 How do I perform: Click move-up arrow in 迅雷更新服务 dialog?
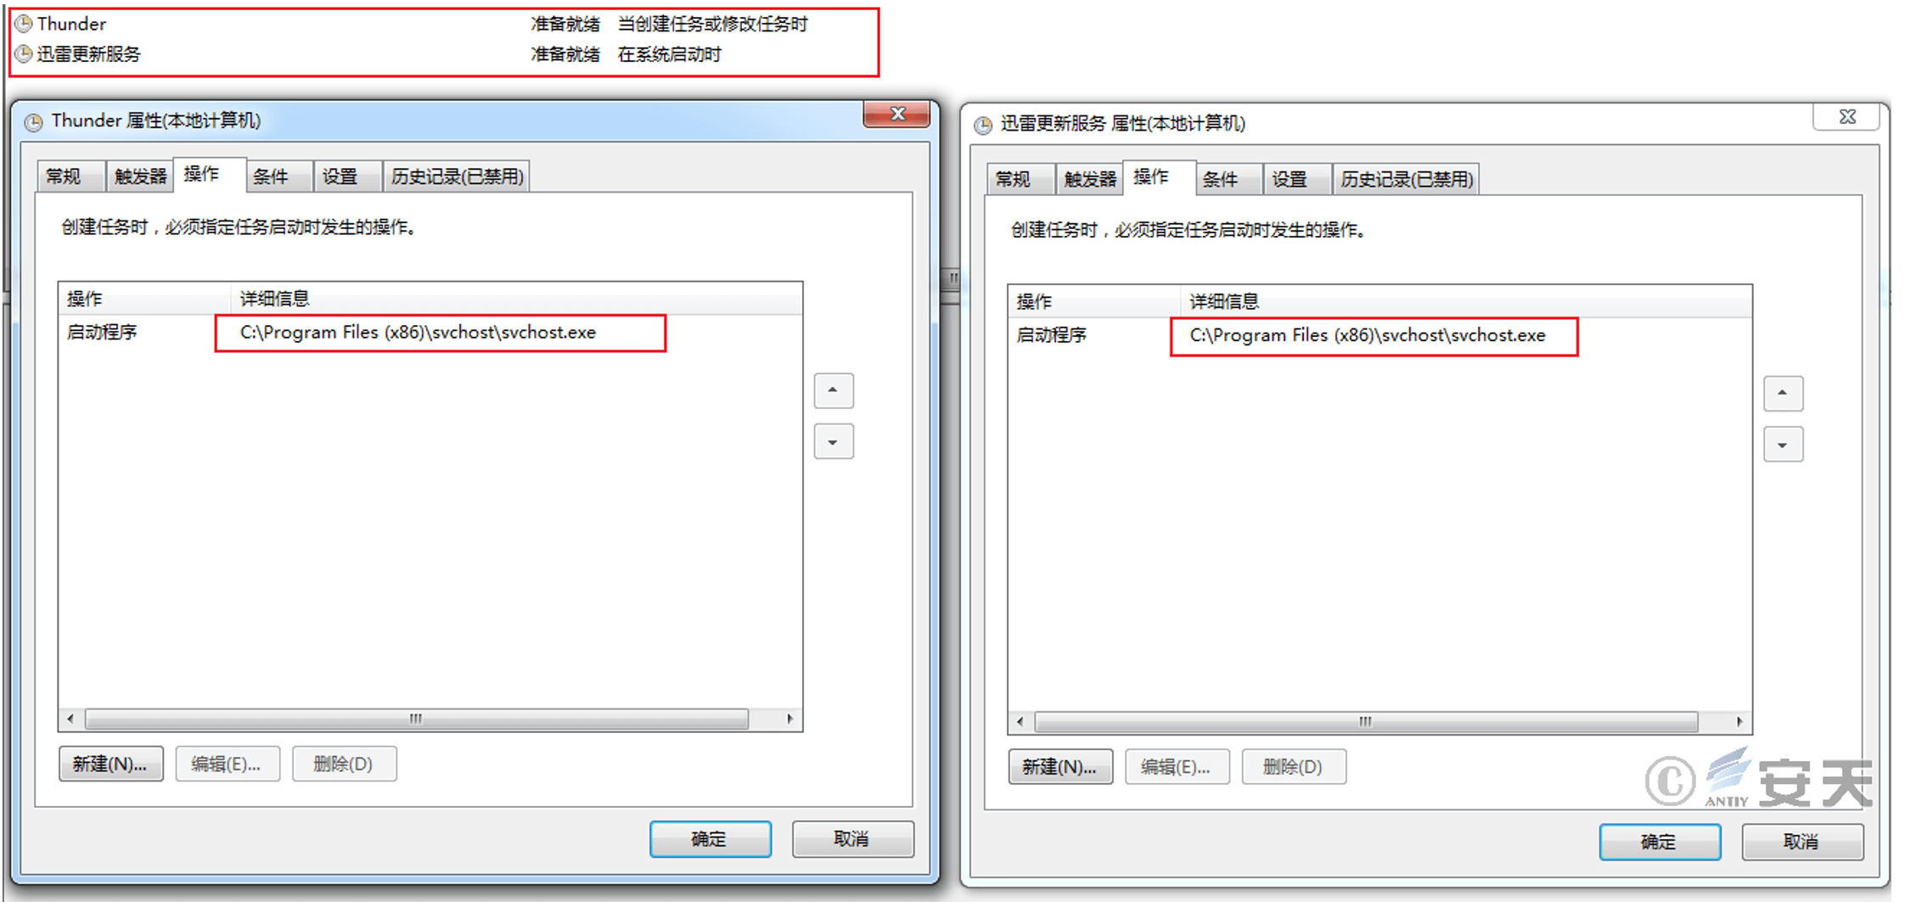(1783, 393)
